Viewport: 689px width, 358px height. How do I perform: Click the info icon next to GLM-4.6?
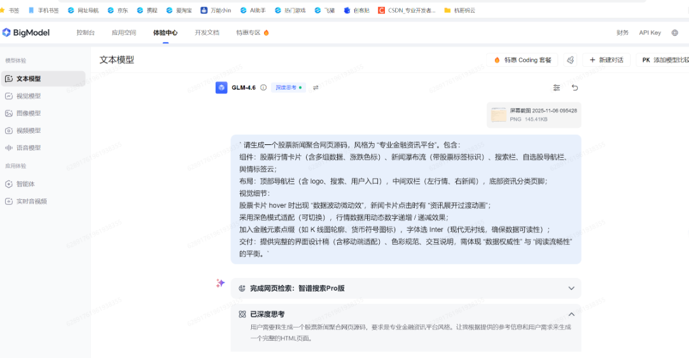pos(263,88)
